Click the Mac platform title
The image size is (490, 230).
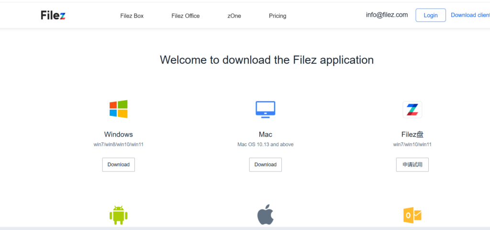(x=265, y=135)
